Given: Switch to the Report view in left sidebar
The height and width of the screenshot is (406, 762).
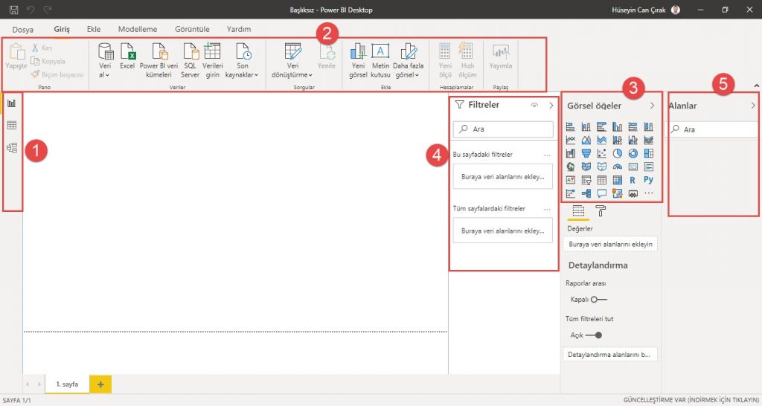Looking at the screenshot, I should [12, 103].
